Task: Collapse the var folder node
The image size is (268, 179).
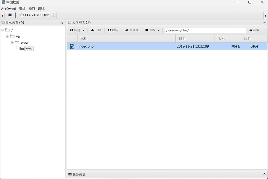Action: point(7,36)
